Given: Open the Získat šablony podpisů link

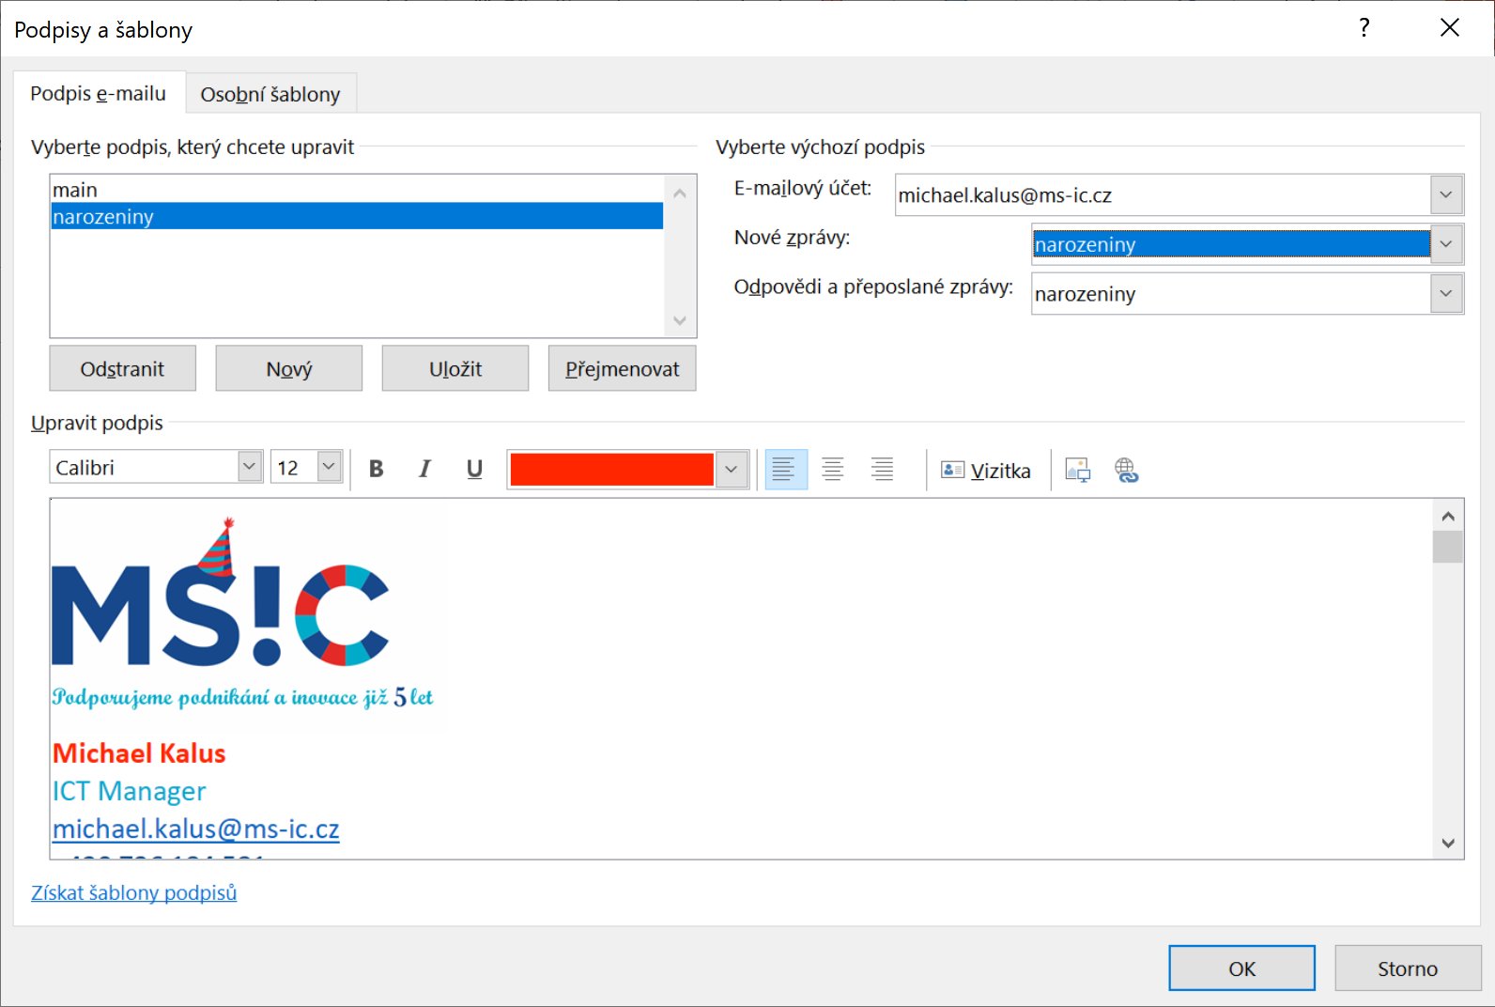Looking at the screenshot, I should [134, 892].
